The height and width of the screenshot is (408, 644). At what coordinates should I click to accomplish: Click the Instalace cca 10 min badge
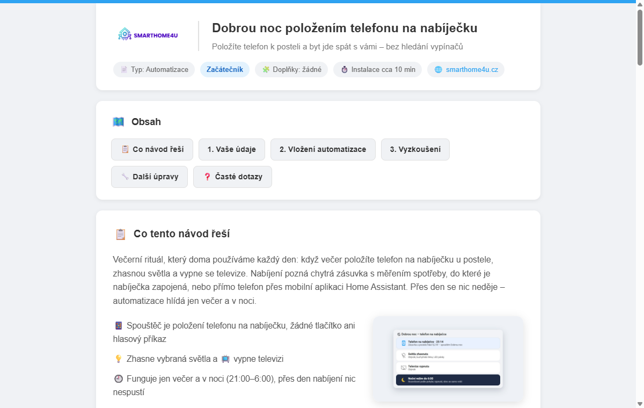pos(377,70)
